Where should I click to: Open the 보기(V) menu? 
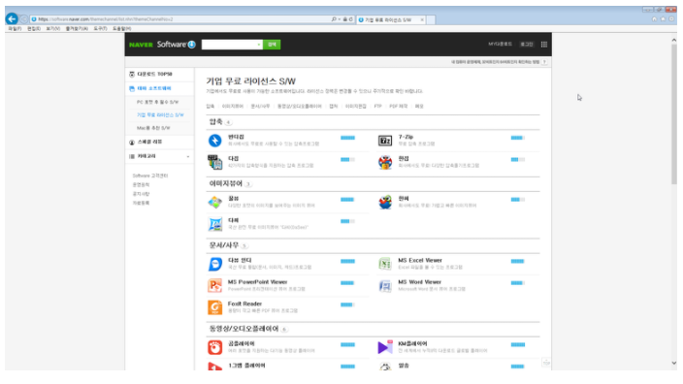click(52, 29)
